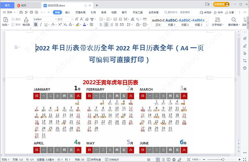
Task: Click the Distributed alignment icon
Action: click(x=122, y=24)
